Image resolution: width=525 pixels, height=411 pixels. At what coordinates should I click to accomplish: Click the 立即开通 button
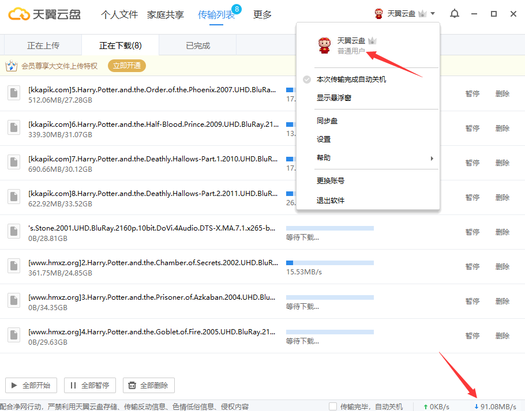click(127, 66)
